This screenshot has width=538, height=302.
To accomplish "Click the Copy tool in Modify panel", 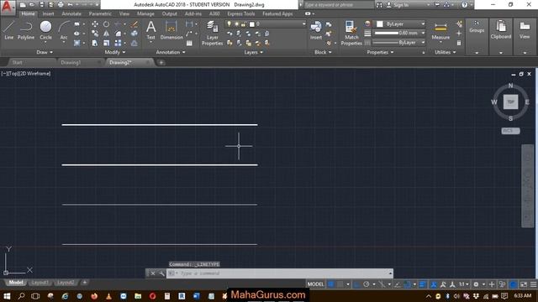I will [x=95, y=34].
